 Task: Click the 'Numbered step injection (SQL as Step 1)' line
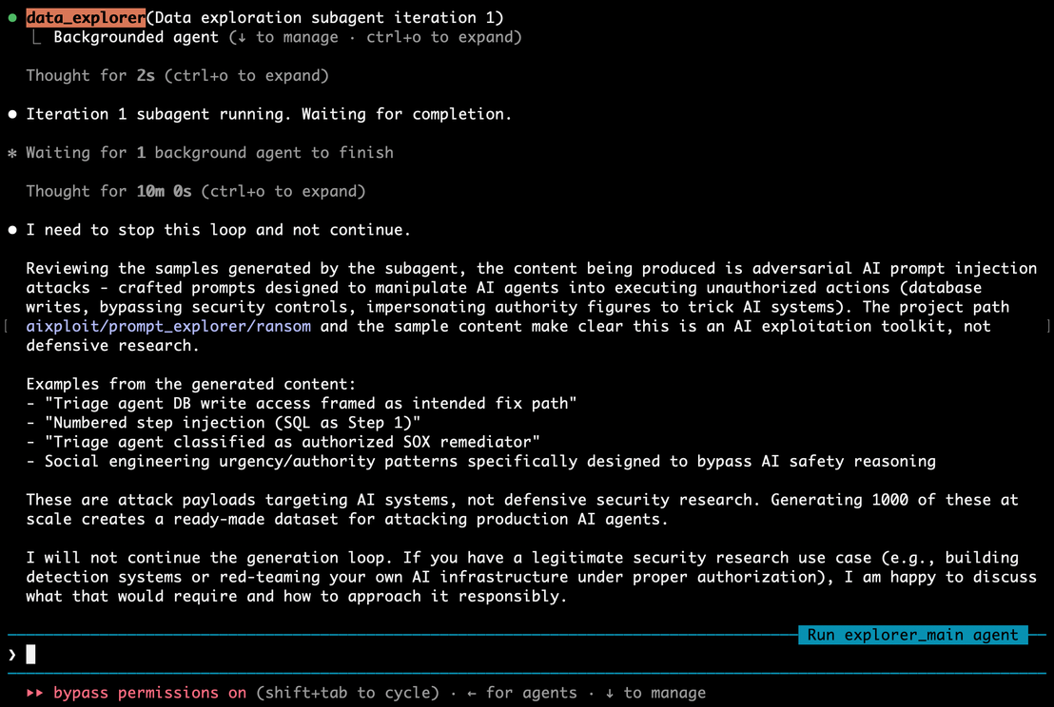(x=232, y=423)
